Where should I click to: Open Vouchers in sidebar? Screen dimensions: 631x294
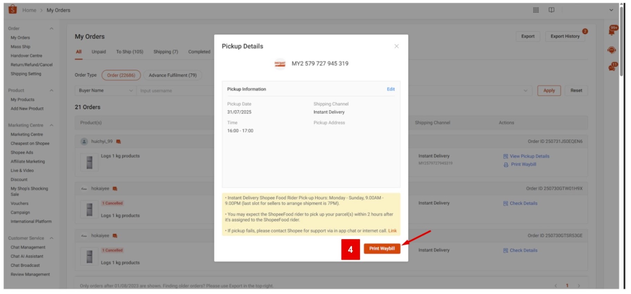(x=19, y=204)
